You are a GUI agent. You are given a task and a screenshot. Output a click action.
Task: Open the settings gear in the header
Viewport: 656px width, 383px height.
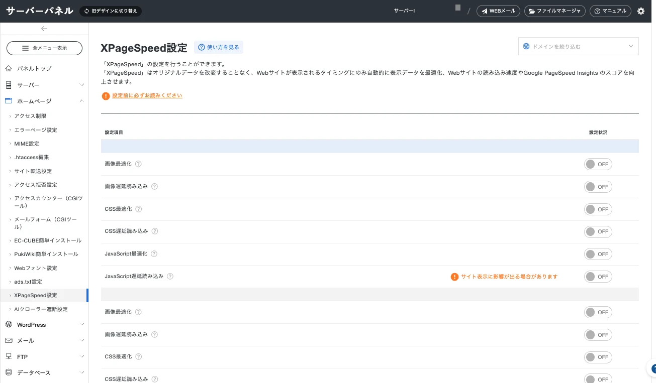tap(641, 11)
